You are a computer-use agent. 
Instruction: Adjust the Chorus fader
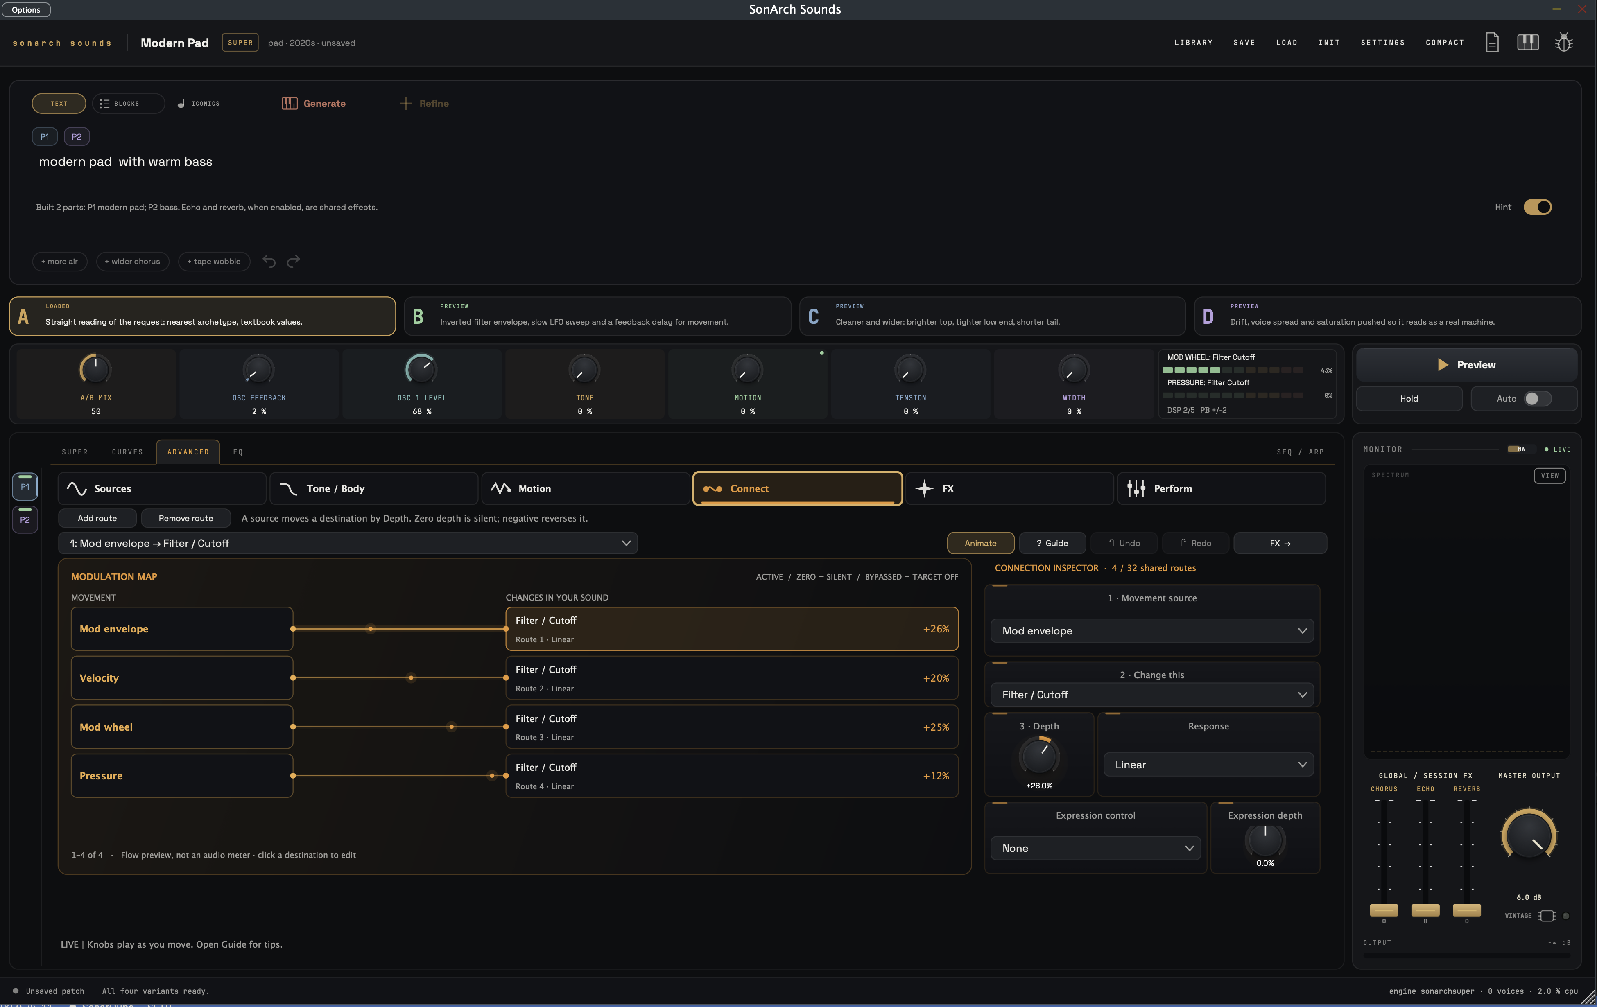click(x=1383, y=910)
